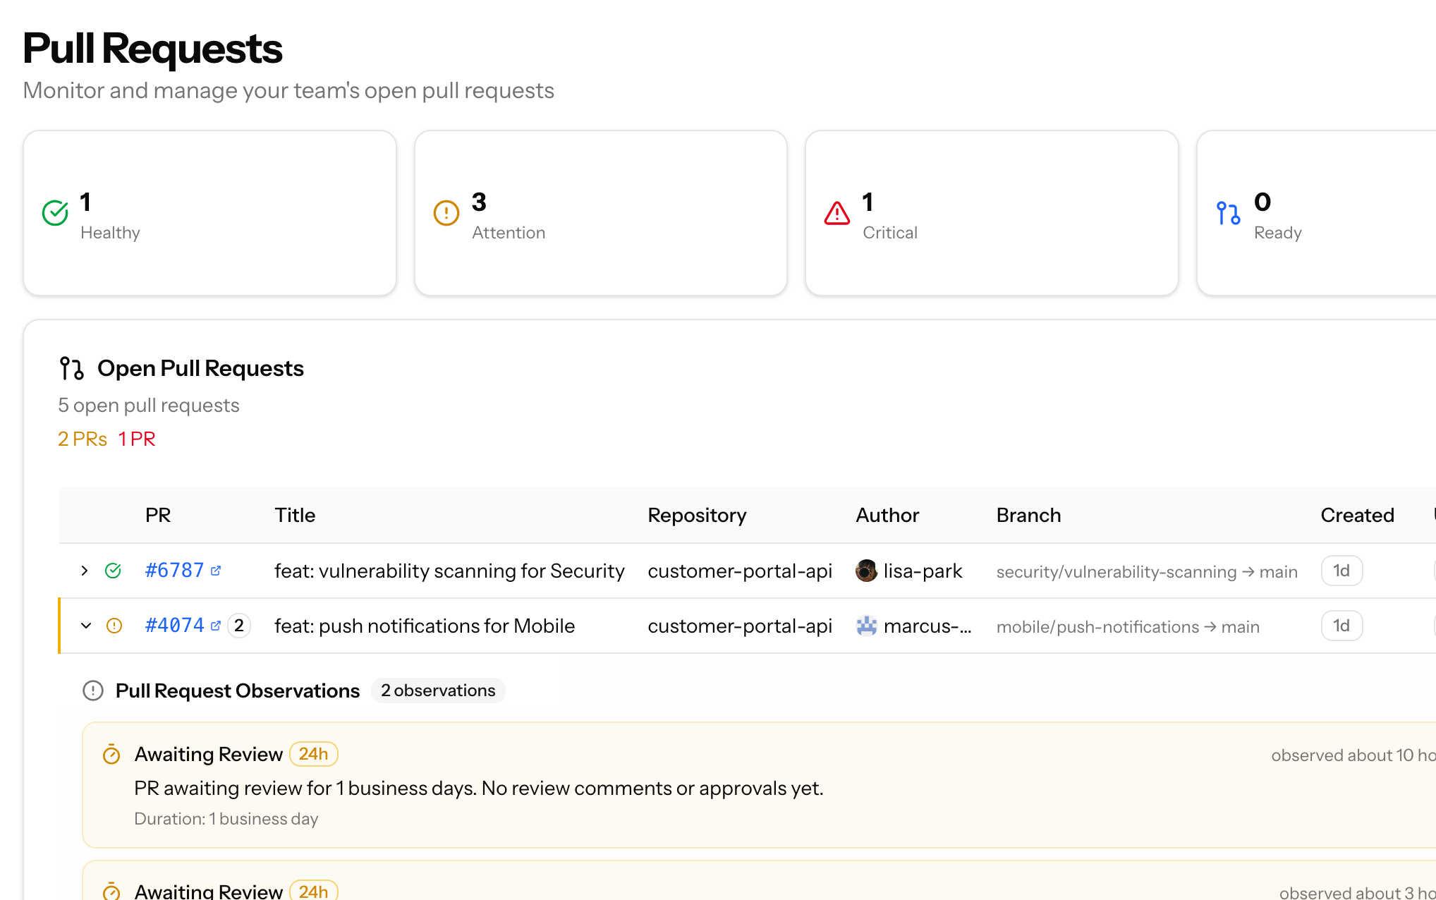
Task: Click the blue Ready pull request icon
Action: (x=1229, y=212)
